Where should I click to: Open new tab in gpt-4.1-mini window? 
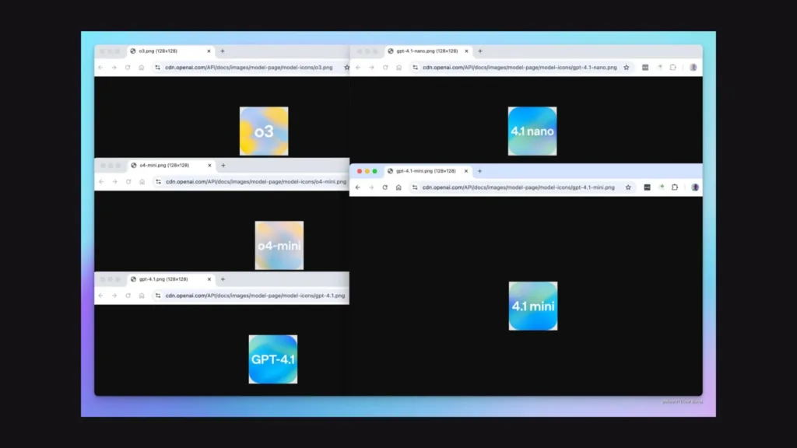[x=479, y=171]
